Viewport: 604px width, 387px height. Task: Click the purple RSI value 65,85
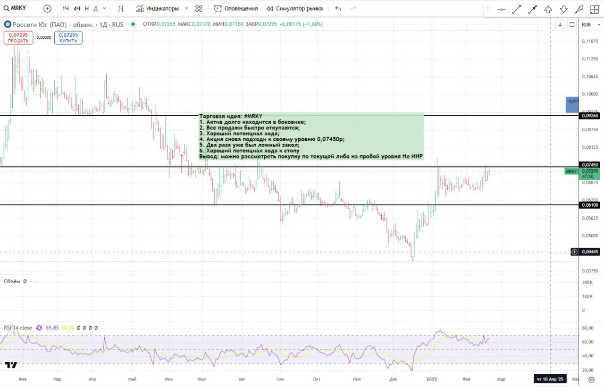[x=52, y=328]
